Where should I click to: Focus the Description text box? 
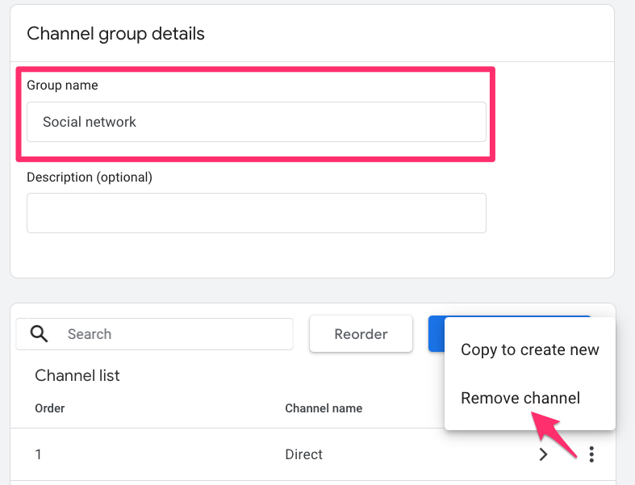256,213
